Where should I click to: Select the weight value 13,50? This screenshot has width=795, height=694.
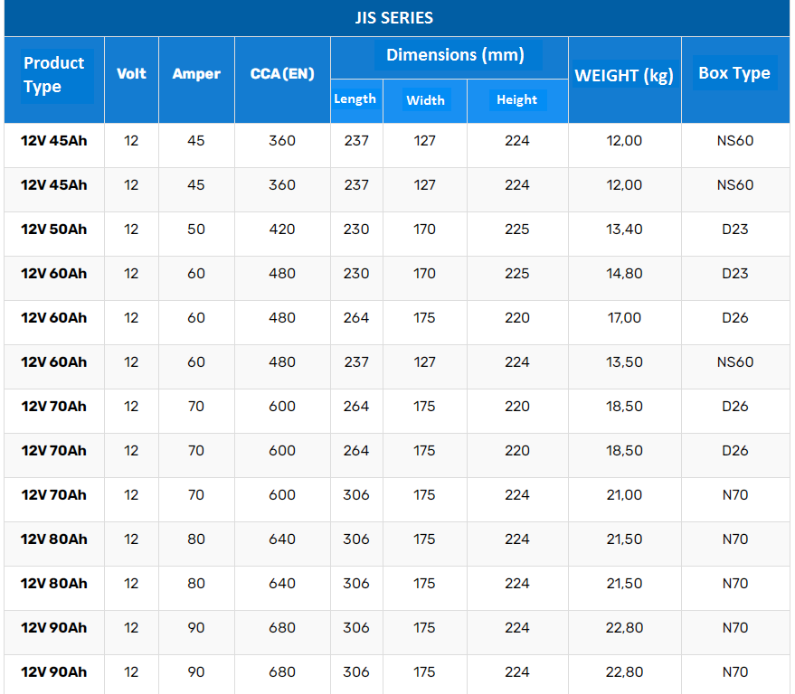point(624,362)
